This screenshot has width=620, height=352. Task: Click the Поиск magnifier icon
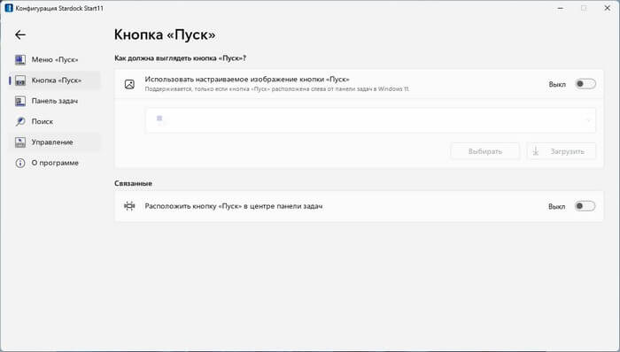20,121
